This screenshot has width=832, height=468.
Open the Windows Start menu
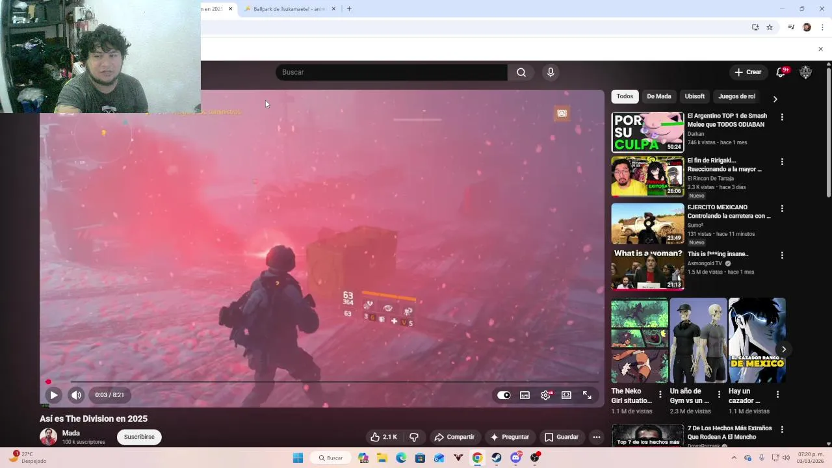pos(298,458)
